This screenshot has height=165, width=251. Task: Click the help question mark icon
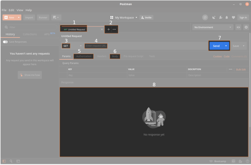247,161
